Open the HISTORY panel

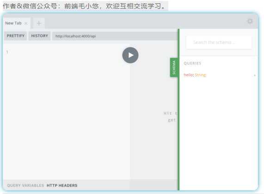point(39,36)
